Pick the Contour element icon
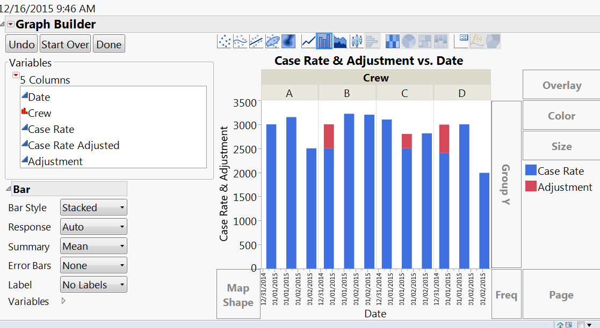 [x=288, y=41]
